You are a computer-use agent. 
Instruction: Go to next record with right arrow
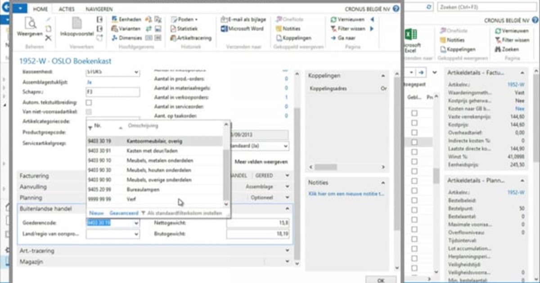click(372, 29)
